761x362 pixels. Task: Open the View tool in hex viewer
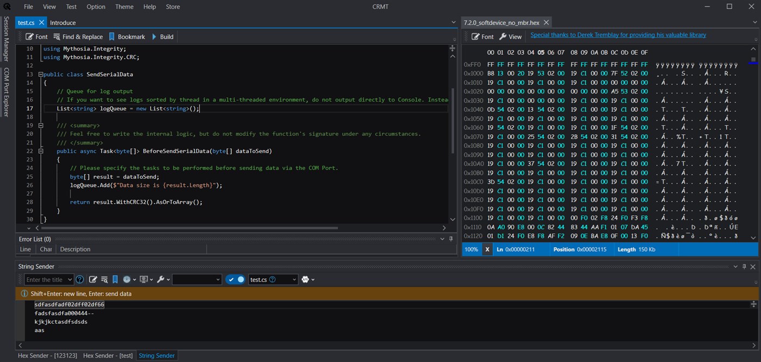point(510,36)
